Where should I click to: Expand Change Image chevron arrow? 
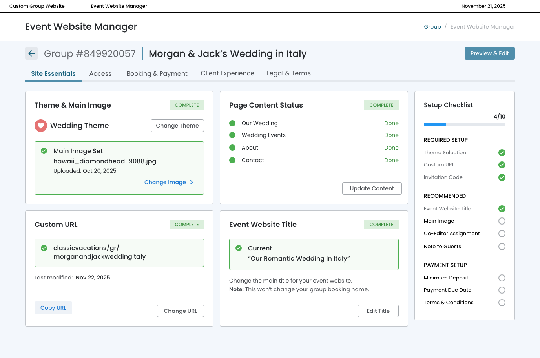(x=192, y=182)
